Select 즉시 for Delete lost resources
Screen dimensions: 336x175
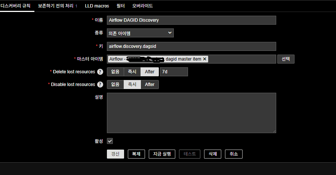[132, 72]
